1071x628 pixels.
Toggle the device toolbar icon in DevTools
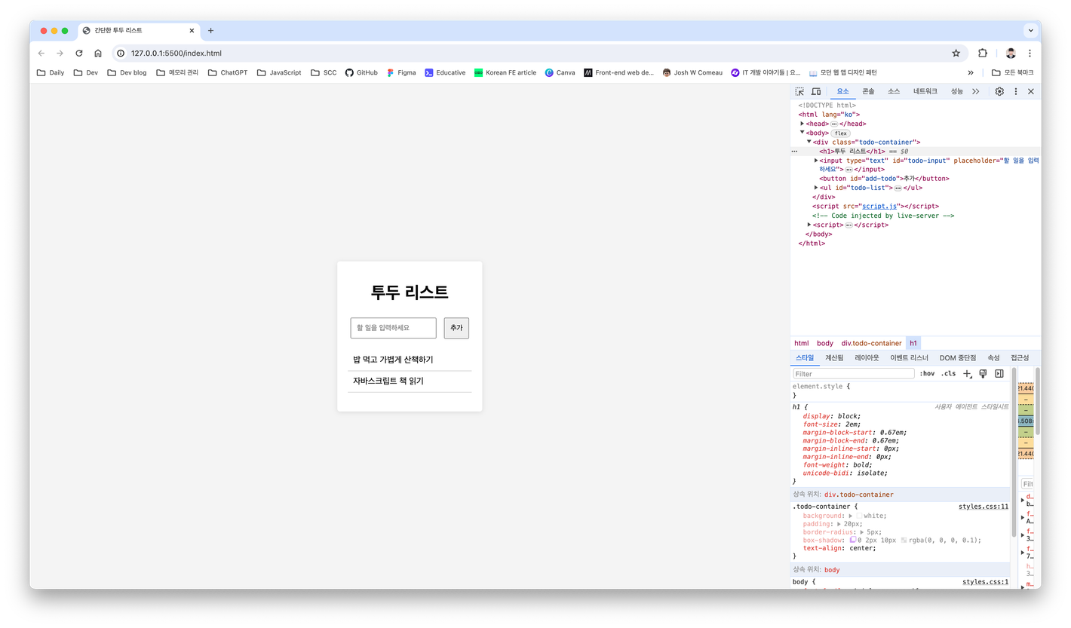click(x=816, y=91)
